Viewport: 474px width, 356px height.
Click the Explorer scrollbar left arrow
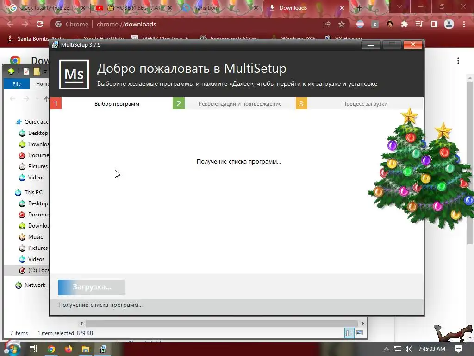click(x=81, y=324)
